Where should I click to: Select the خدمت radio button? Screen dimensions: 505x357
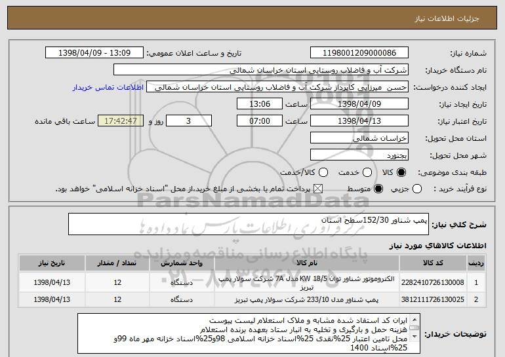(367, 172)
